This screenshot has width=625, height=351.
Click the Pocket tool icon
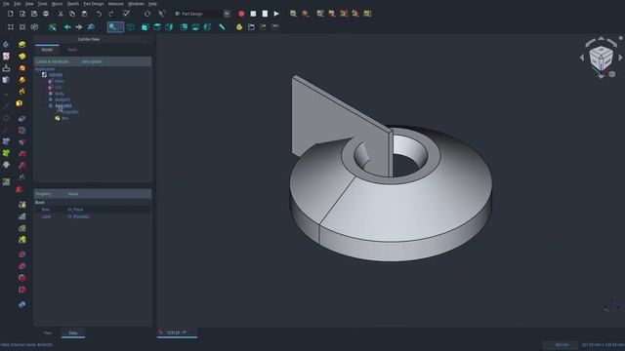click(21, 119)
